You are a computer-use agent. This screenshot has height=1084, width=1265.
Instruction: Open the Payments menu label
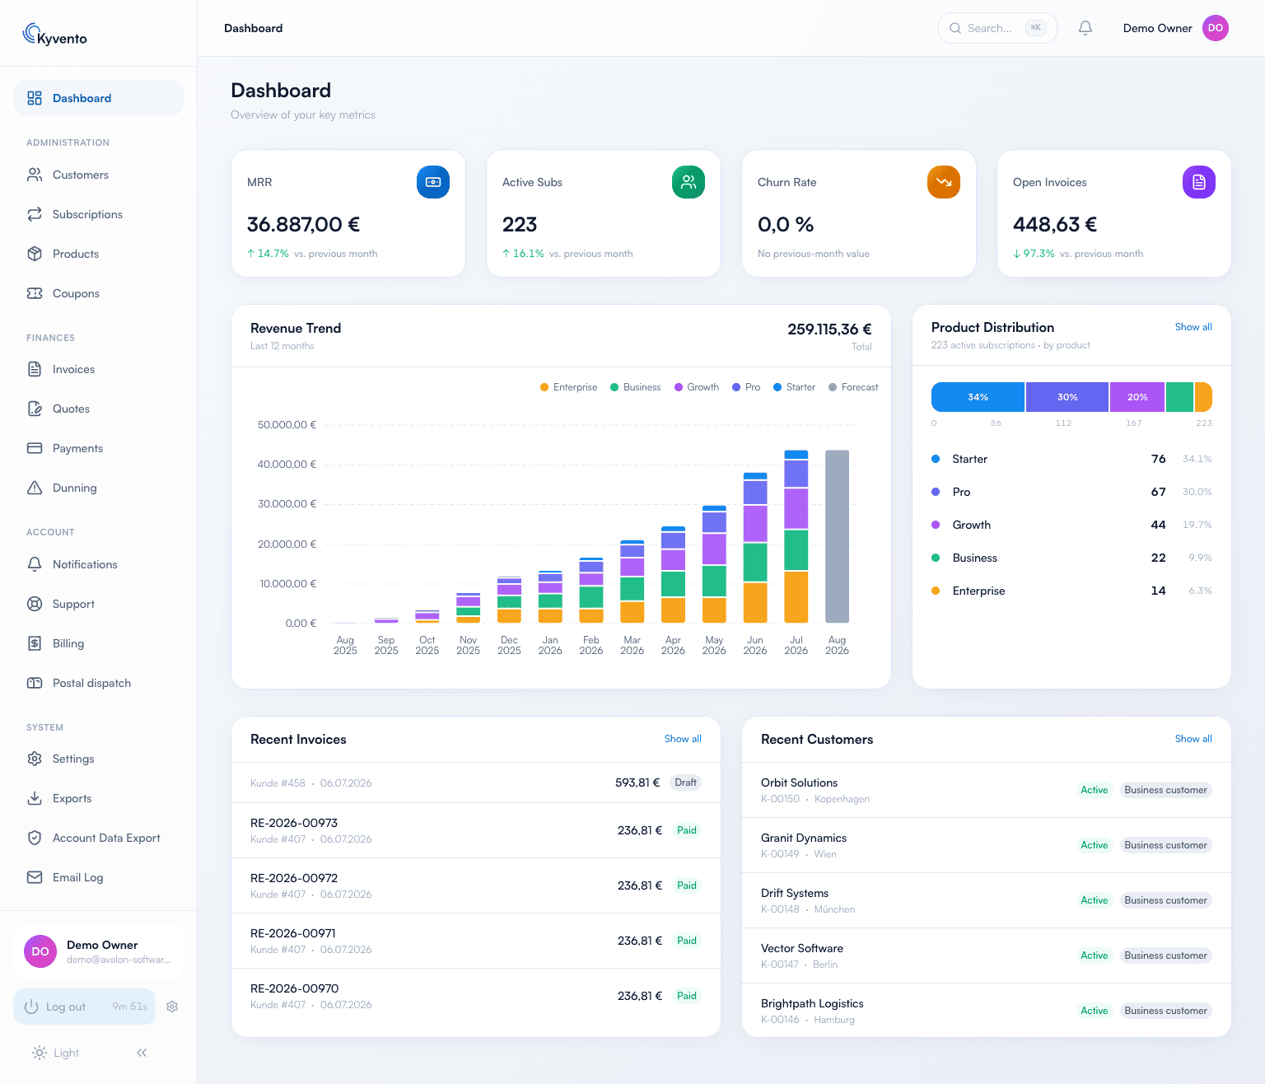(77, 448)
